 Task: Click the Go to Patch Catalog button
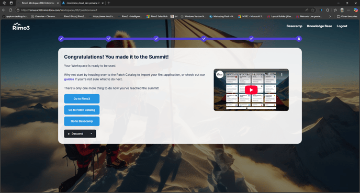click(x=82, y=110)
